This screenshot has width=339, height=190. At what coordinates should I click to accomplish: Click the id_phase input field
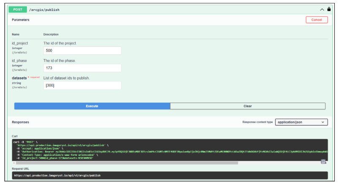(82, 68)
